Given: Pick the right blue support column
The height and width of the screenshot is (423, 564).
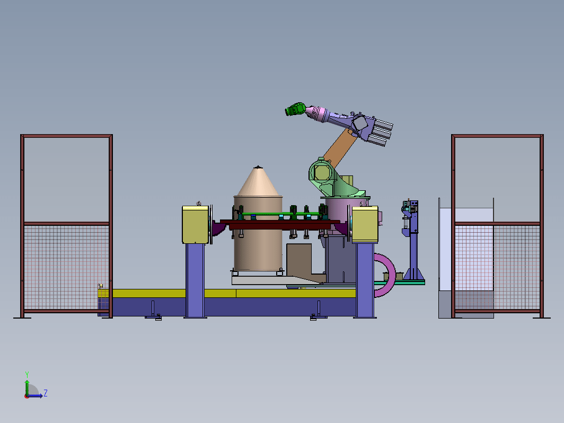Looking at the screenshot, I should pyautogui.click(x=365, y=280).
